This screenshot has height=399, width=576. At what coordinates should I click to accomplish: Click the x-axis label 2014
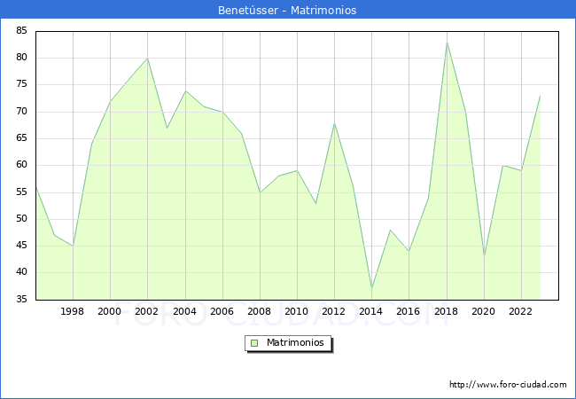371,311
